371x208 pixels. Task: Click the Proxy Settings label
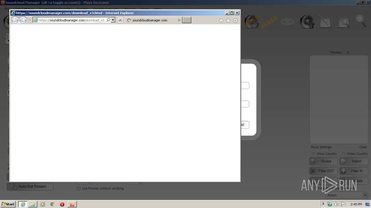[321, 147]
